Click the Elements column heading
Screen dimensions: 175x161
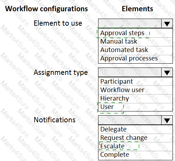click(137, 9)
